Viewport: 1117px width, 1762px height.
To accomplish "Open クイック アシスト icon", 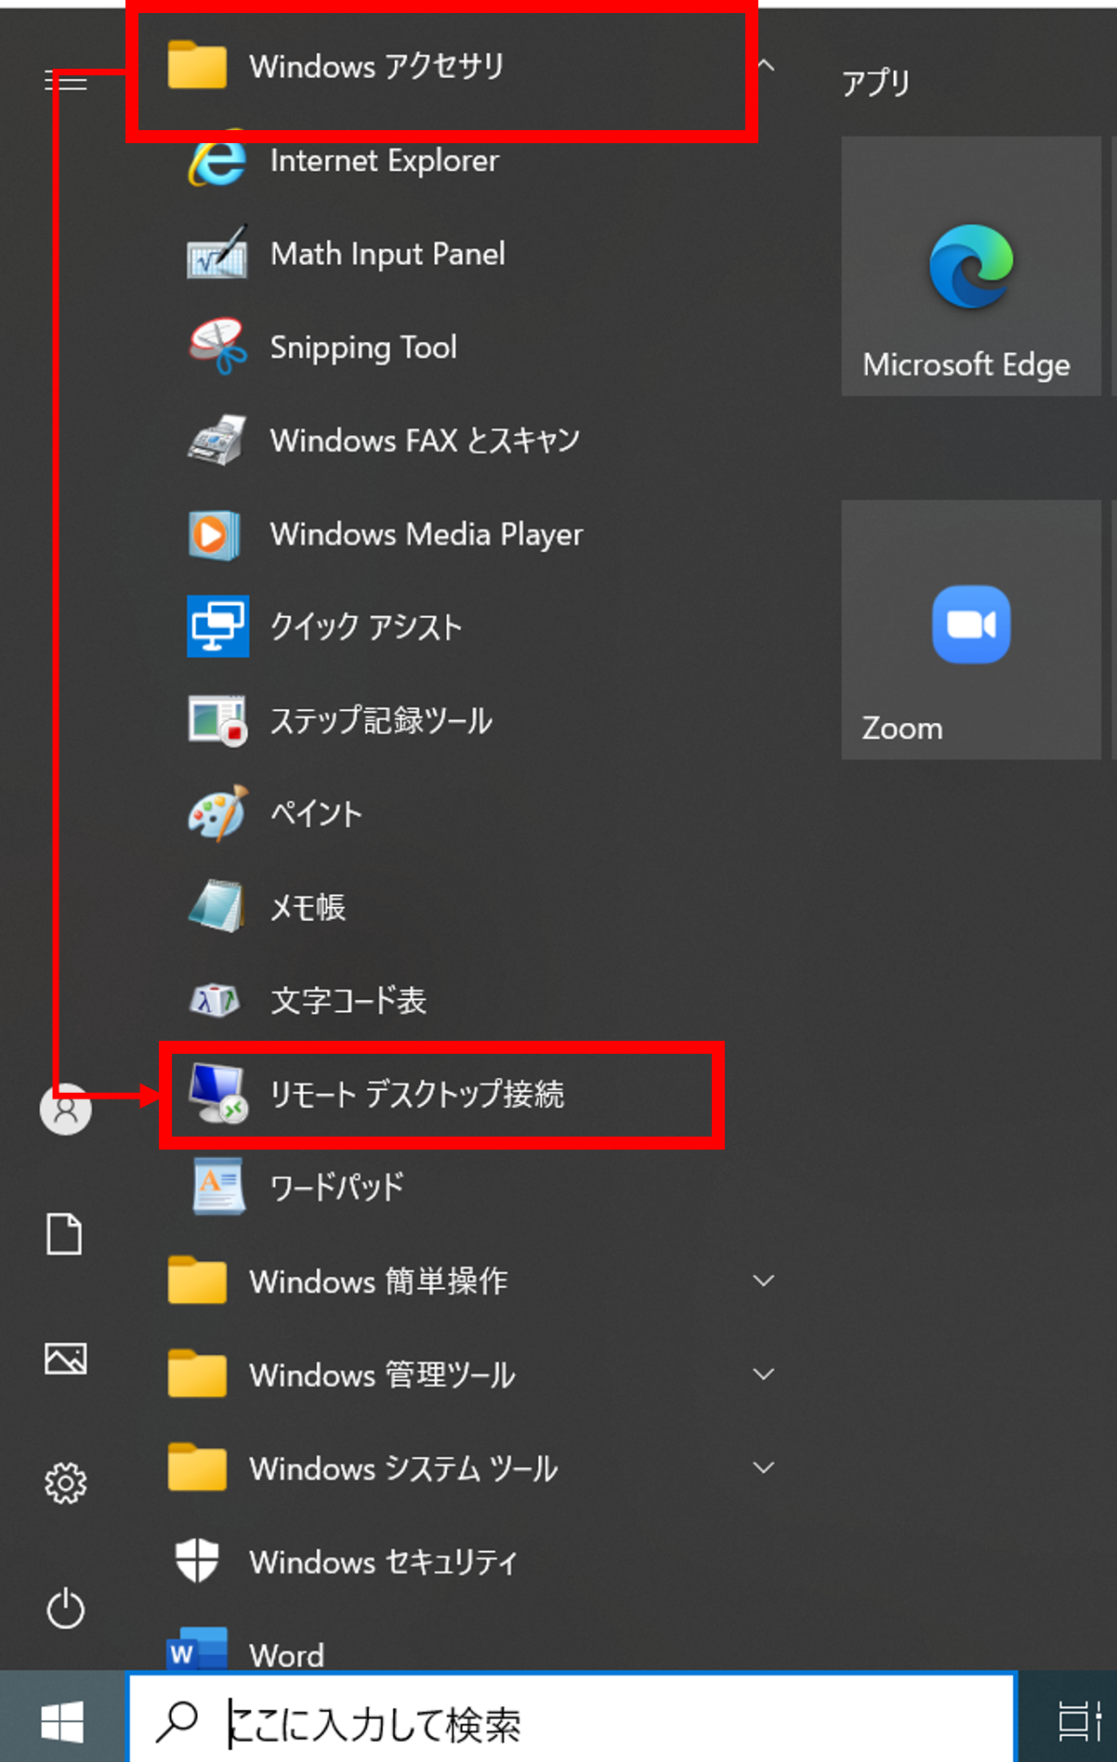I will [217, 626].
